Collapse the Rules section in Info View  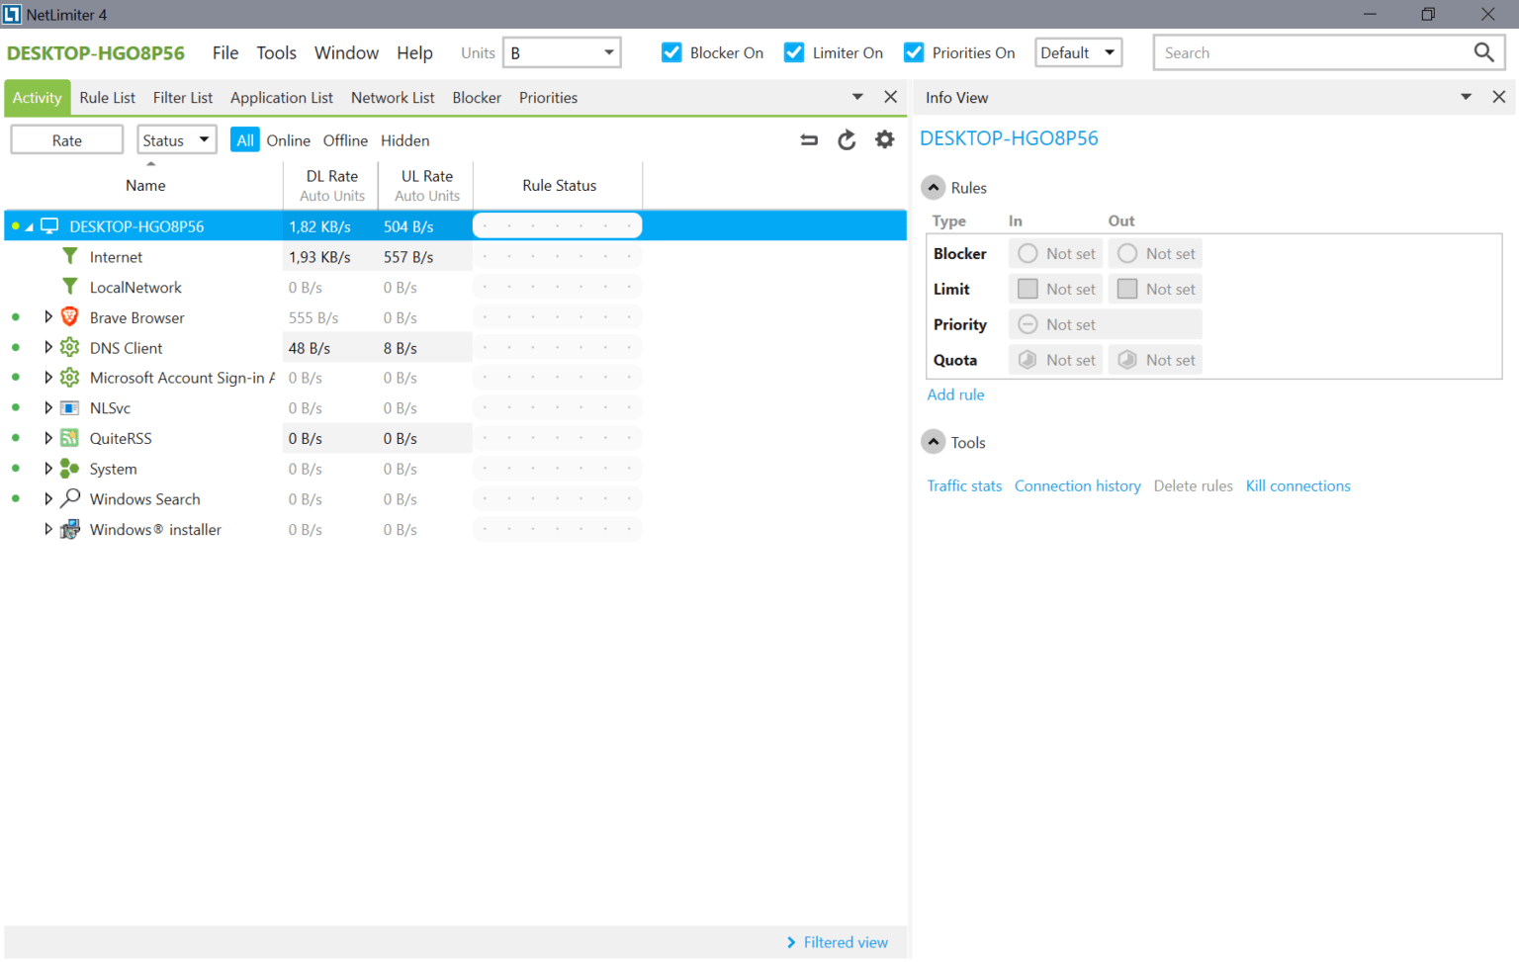933,187
